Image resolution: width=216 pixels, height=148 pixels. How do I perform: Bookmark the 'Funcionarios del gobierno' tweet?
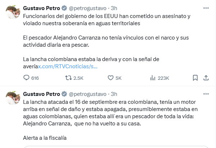pyautogui.click(x=195, y=78)
